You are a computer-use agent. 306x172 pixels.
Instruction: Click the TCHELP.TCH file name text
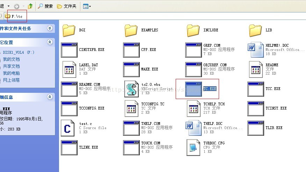coord(214,104)
